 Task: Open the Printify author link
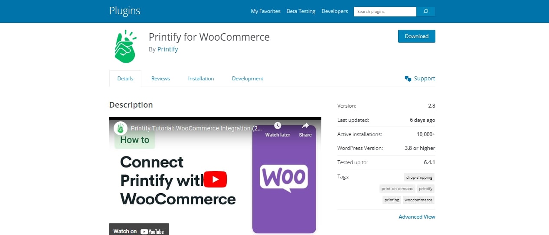168,49
